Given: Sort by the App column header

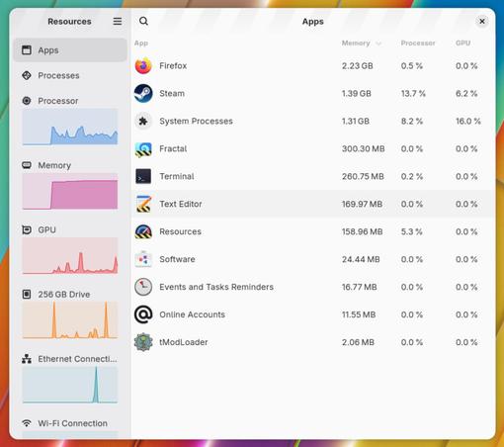Looking at the screenshot, I should pyautogui.click(x=141, y=44).
